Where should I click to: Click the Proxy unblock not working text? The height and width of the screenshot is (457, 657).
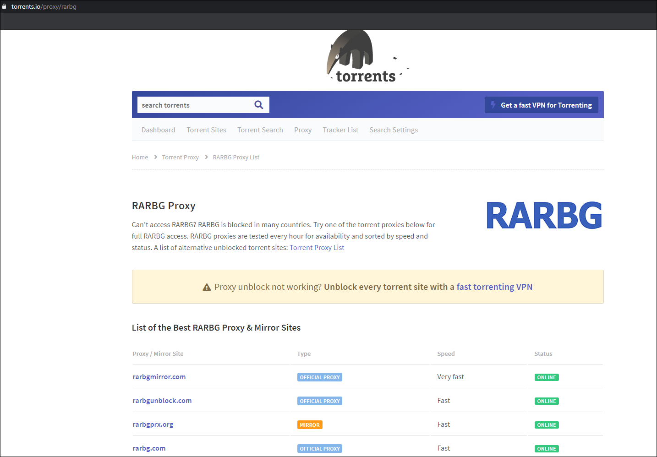(x=268, y=287)
